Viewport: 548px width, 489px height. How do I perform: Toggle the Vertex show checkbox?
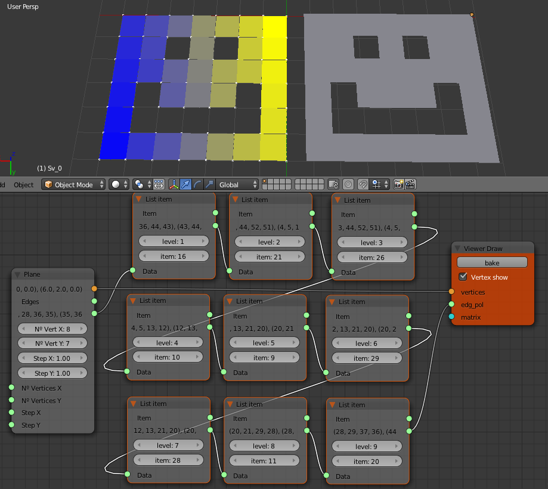463,277
